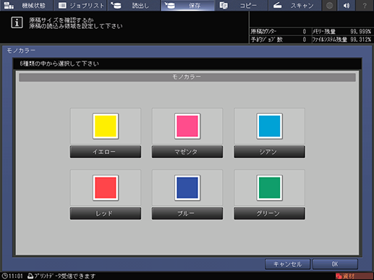Click the 原稿カウンター counter row
Image resolution: width=374 pixels, height=280 pixels.
[280, 32]
